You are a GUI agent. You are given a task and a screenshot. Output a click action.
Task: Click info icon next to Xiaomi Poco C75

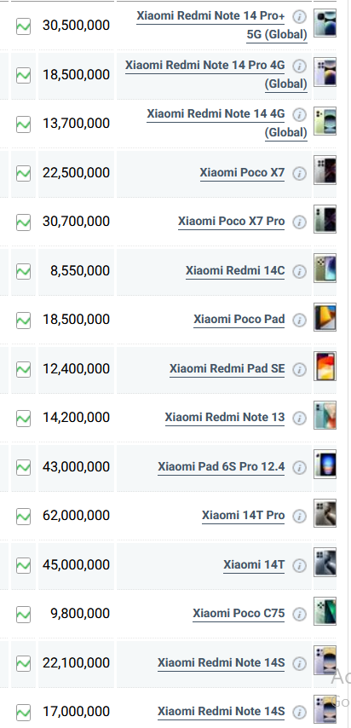(300, 615)
